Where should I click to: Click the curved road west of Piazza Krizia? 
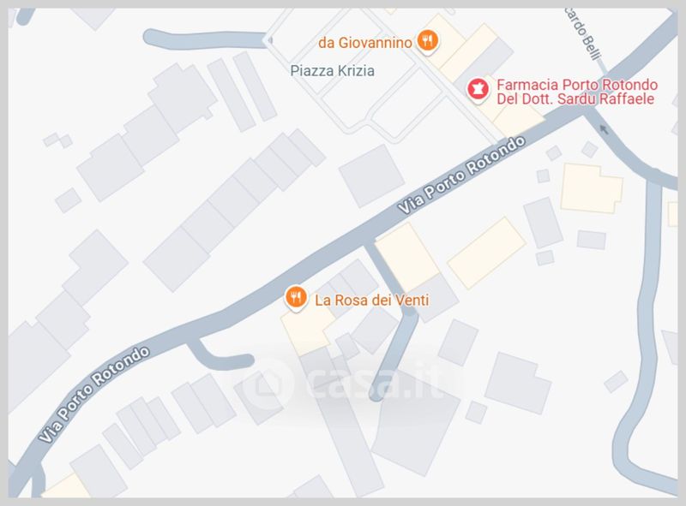tap(206, 39)
